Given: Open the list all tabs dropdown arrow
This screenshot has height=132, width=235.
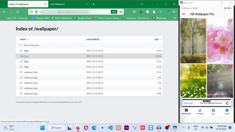Looking at the screenshot, I should click(142, 4).
